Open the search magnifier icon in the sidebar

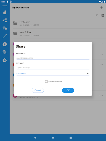5,52
